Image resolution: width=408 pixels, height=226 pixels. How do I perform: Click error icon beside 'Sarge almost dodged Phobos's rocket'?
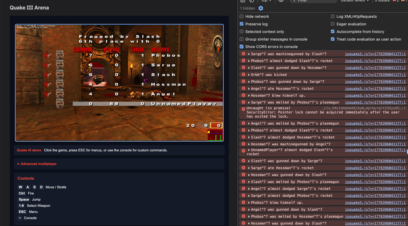coord(243,195)
